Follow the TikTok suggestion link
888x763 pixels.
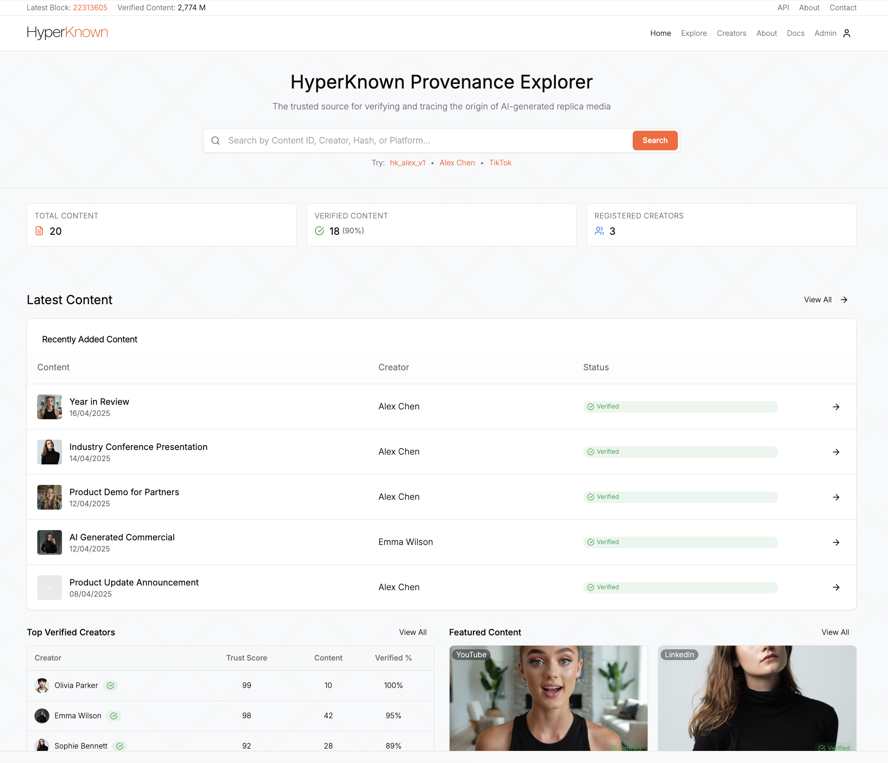click(500, 163)
